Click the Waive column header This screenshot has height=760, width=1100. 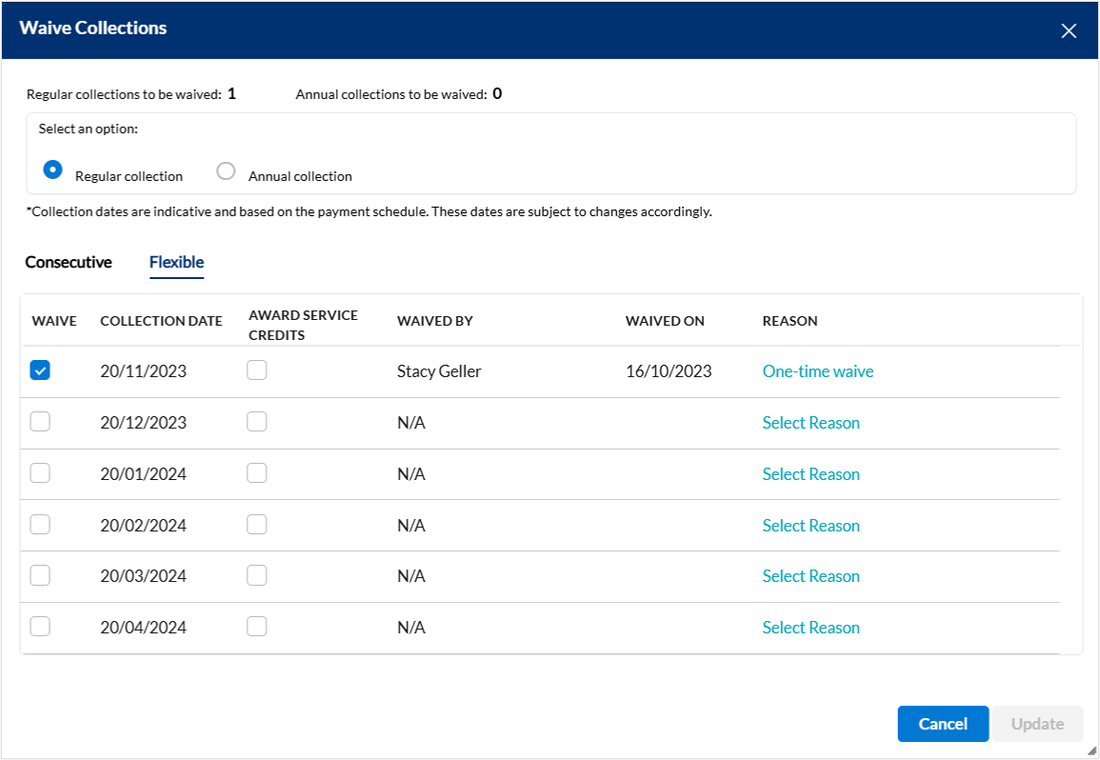54,321
